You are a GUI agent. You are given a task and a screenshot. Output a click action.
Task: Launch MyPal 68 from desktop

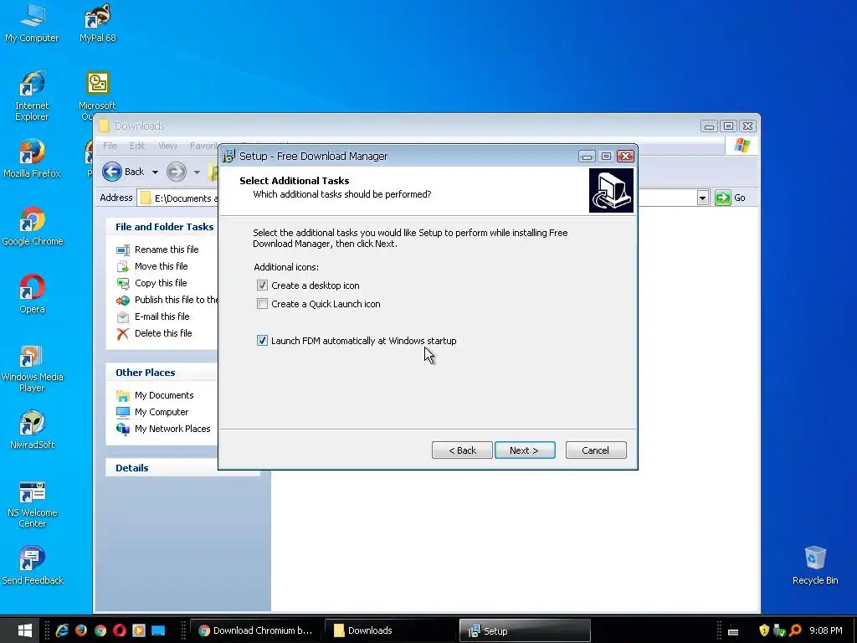[x=97, y=23]
